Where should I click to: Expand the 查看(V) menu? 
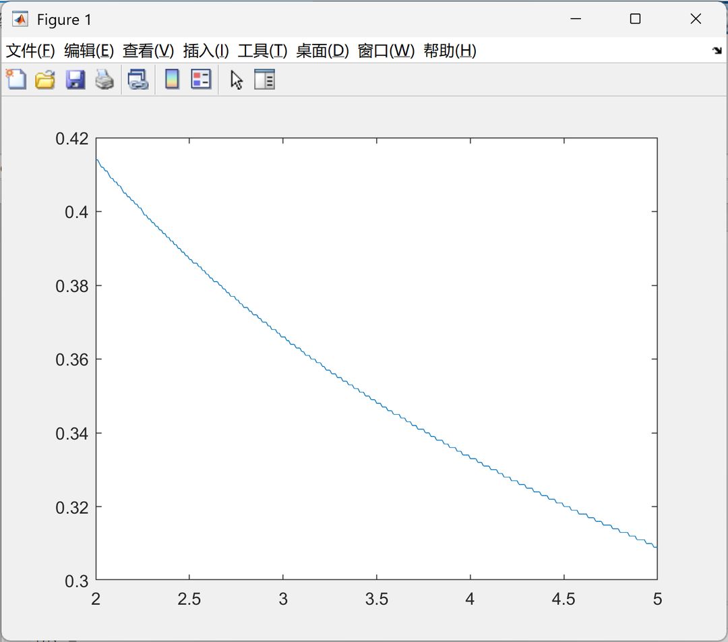click(148, 50)
